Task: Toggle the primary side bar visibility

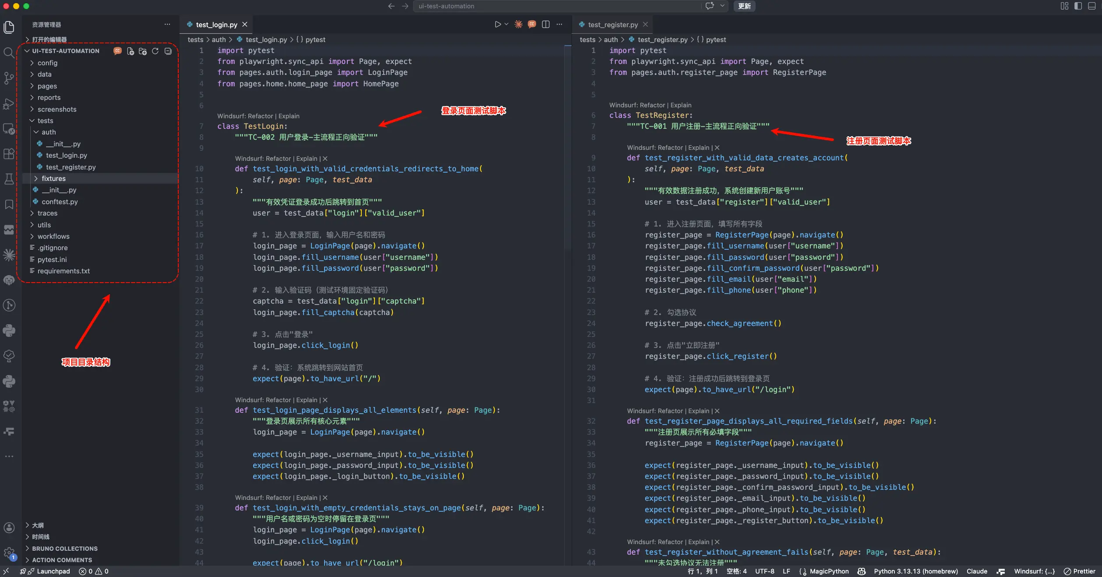Action: 1078,6
